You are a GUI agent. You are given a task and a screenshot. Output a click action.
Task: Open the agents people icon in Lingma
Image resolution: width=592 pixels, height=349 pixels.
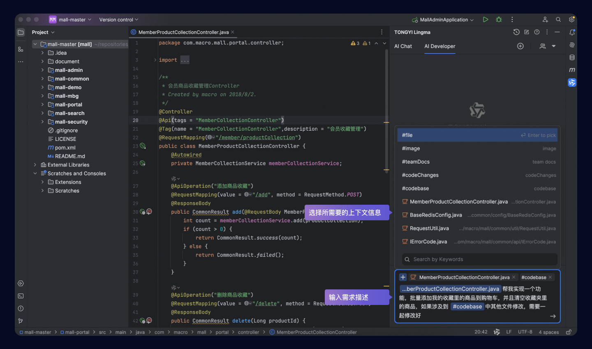tap(543, 46)
